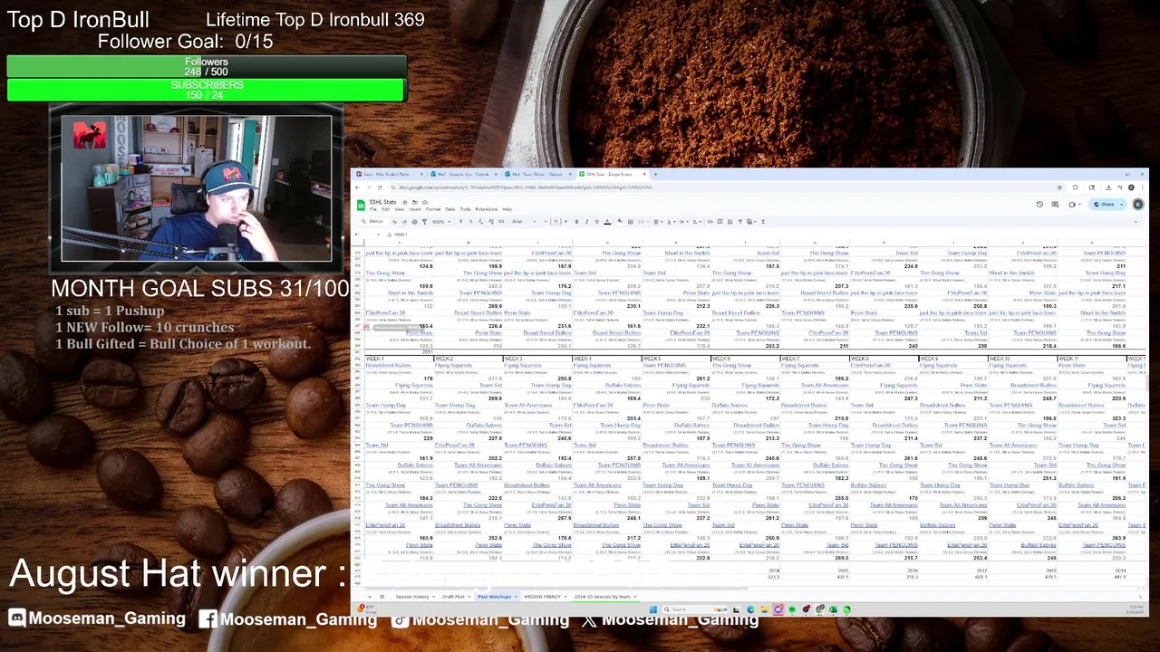Open the Insert menu
Image resolution: width=1160 pixels, height=652 pixels.
415,209
